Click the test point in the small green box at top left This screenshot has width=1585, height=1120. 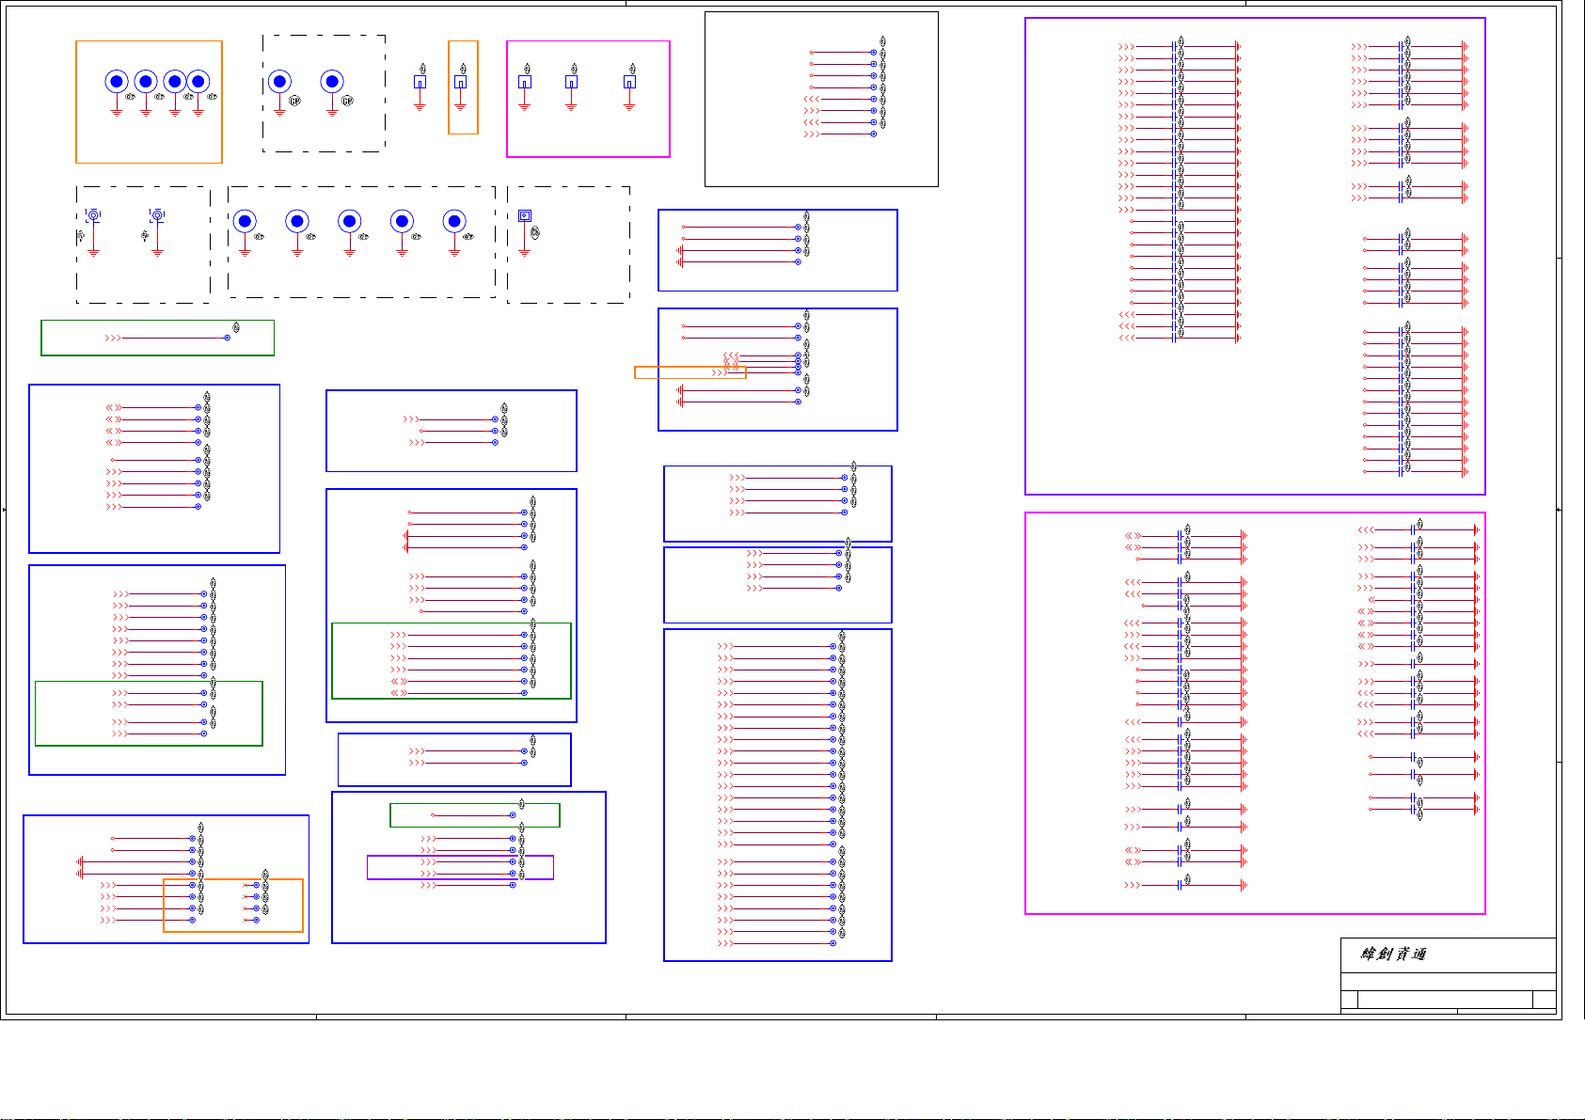(x=227, y=338)
